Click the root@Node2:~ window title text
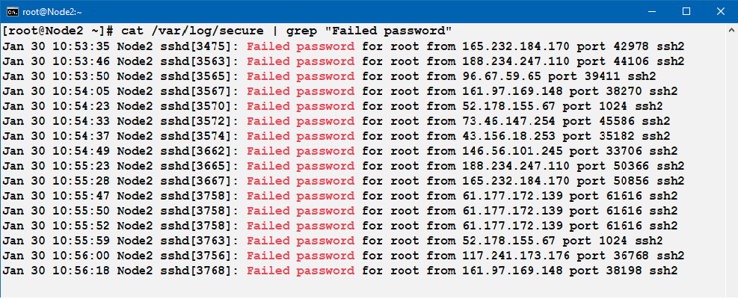This screenshot has height=299, width=738. (52, 12)
